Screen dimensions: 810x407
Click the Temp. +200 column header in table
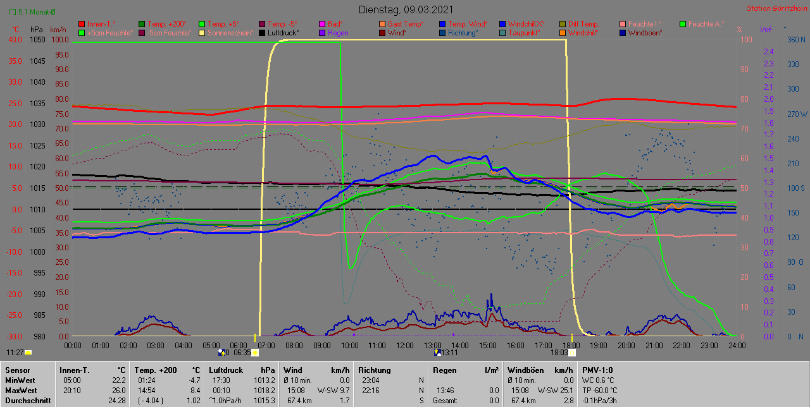click(x=154, y=370)
